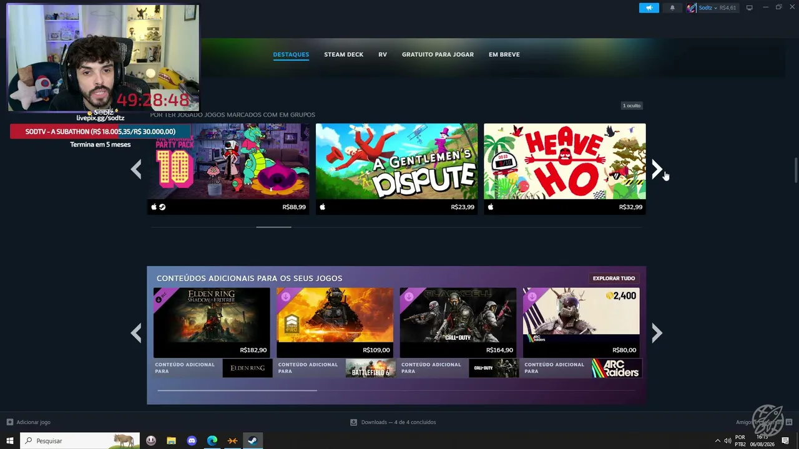
Task: Open the Call of Duty R$164,90 DLC card
Action: [458, 322]
